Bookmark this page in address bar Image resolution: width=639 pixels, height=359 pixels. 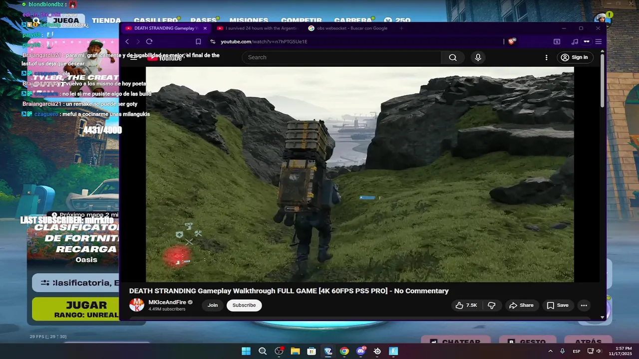[x=198, y=41]
